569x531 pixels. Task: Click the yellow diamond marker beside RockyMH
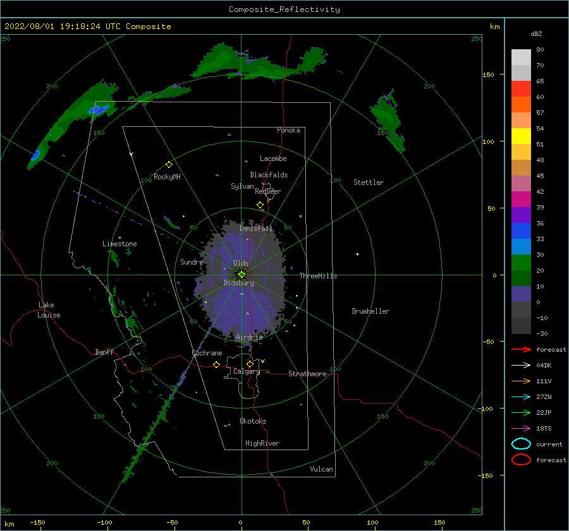169,165
